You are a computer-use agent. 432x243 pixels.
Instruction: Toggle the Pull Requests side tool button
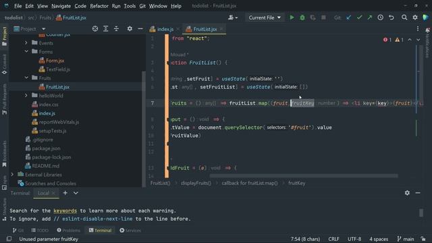click(5, 99)
